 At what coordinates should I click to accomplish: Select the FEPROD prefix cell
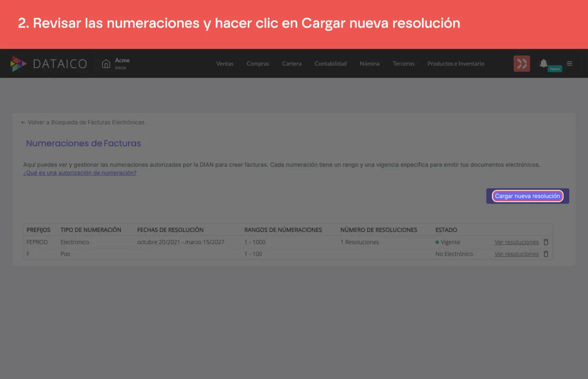coord(37,242)
